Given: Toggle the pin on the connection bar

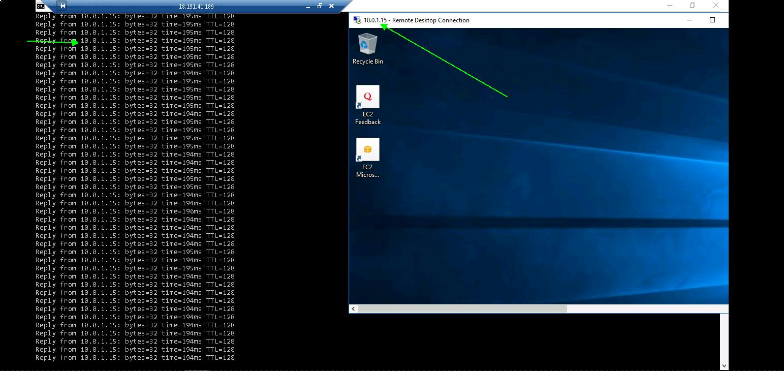Looking at the screenshot, I should coord(61,6).
